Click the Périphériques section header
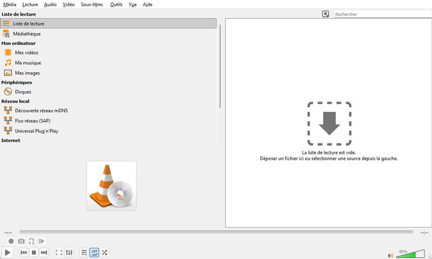This screenshot has width=432, height=259. point(17,83)
